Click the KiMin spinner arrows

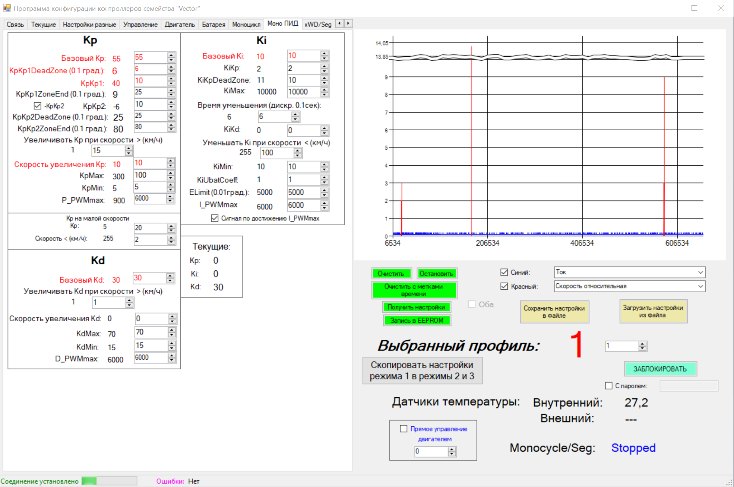(x=325, y=167)
